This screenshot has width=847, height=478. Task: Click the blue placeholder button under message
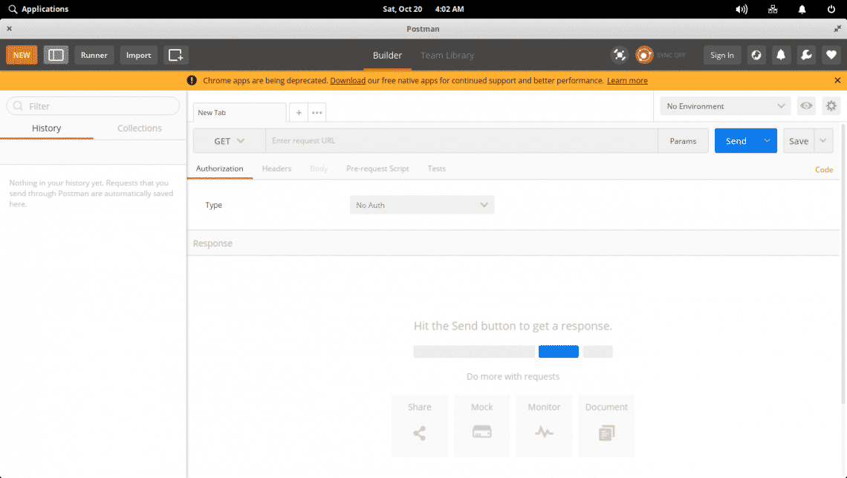pyautogui.click(x=559, y=352)
